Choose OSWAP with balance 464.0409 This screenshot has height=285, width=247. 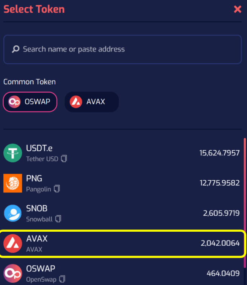[223, 273]
